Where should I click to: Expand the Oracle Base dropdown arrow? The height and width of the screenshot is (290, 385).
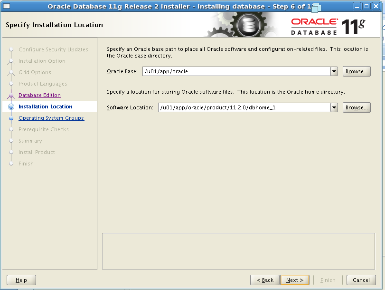(x=334, y=72)
